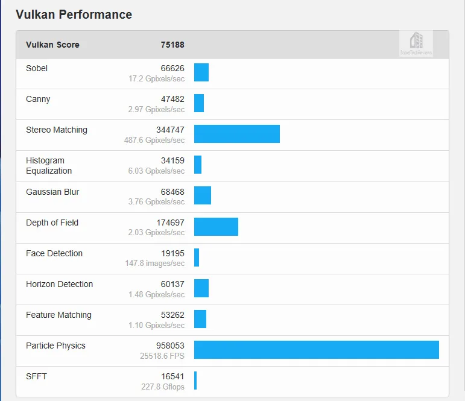The height and width of the screenshot is (401, 465).
Task: Click the Gaussian Blur result bar
Action: [203, 195]
